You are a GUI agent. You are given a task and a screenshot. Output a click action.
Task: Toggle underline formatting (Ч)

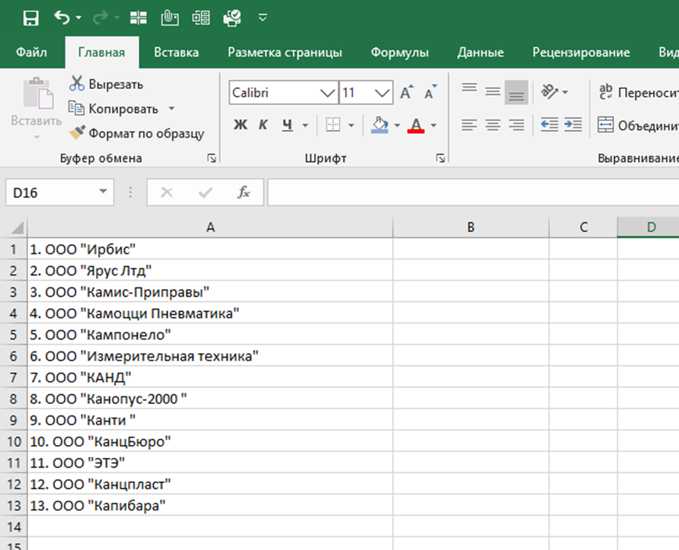[287, 125]
